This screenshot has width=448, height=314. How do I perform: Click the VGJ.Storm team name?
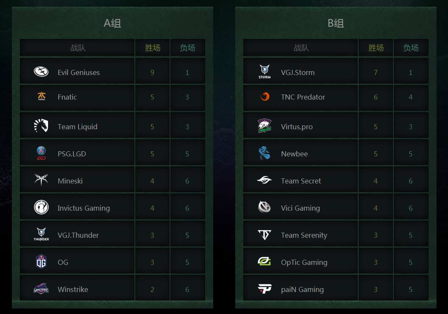pyautogui.click(x=298, y=72)
